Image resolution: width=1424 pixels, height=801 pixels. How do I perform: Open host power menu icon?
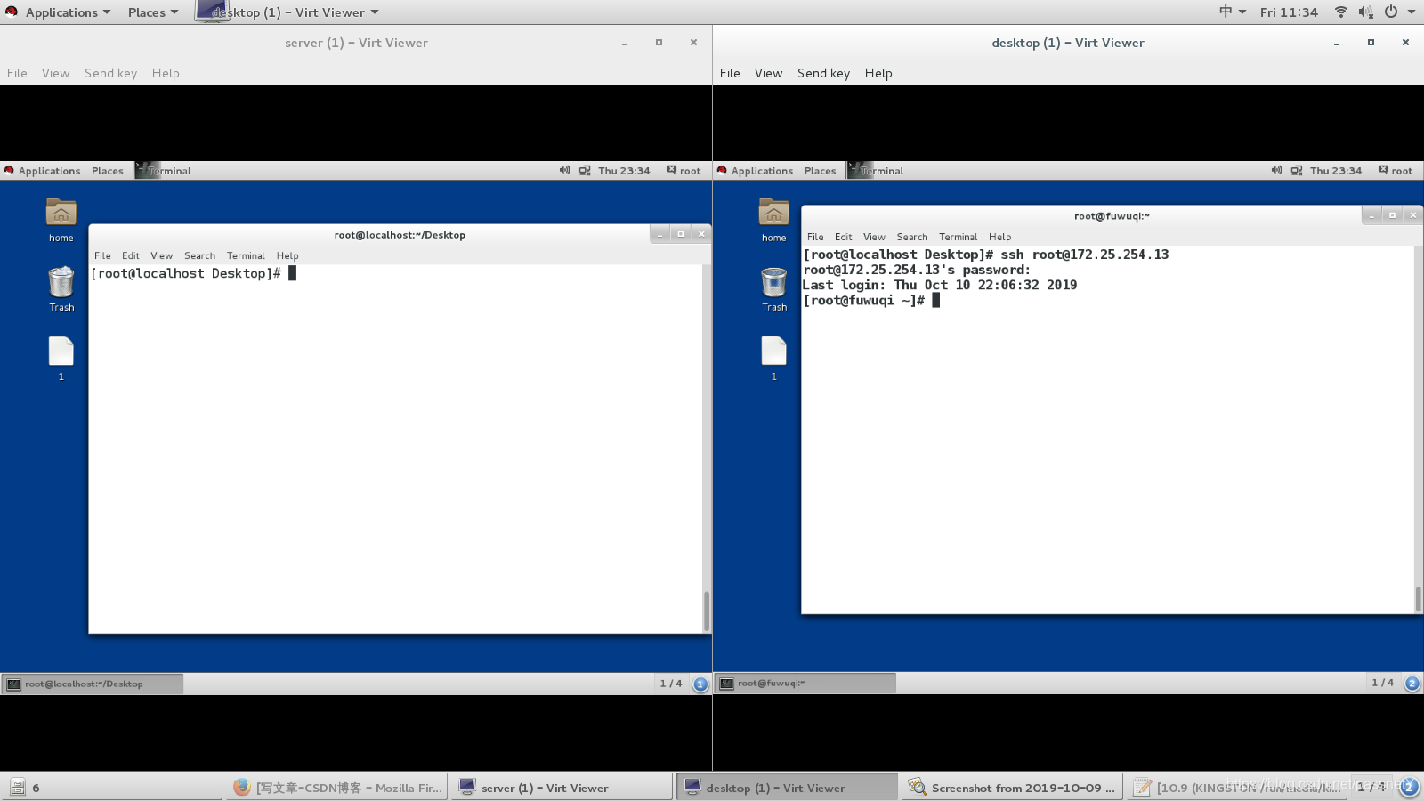point(1390,12)
